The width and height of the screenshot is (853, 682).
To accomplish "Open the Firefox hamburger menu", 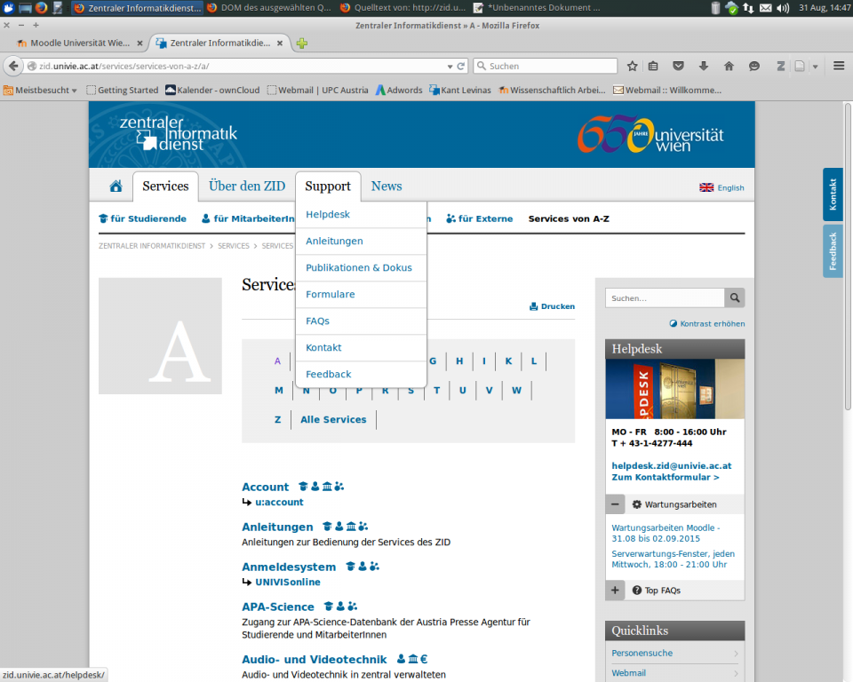I will 839,66.
